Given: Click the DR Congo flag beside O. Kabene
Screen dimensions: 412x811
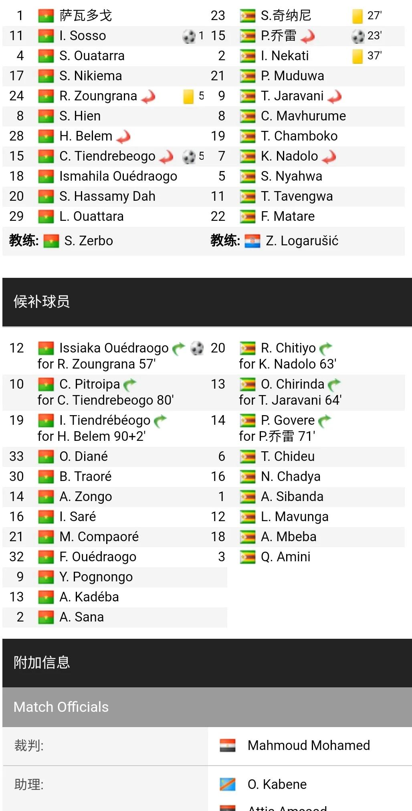Looking at the screenshot, I should (228, 784).
